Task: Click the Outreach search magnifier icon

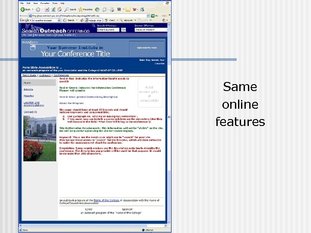Action: 94,25
